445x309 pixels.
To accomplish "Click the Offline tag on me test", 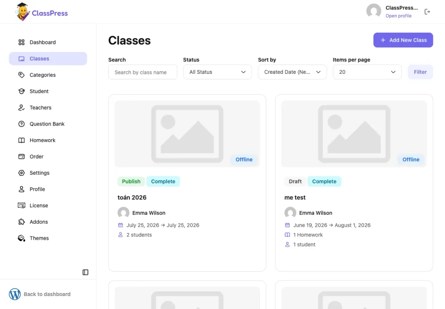I will point(411,159).
